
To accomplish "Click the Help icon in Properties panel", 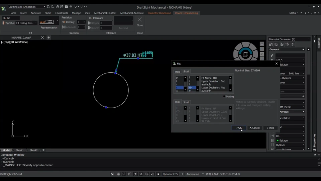I will click(x=293, y=45).
